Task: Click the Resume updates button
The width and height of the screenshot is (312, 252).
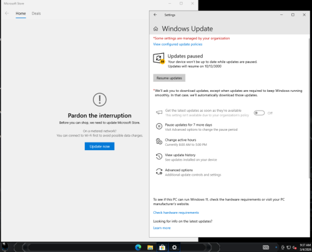Action: click(x=169, y=78)
